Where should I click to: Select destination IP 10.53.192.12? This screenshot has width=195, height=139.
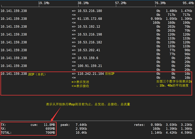(89, 26)
